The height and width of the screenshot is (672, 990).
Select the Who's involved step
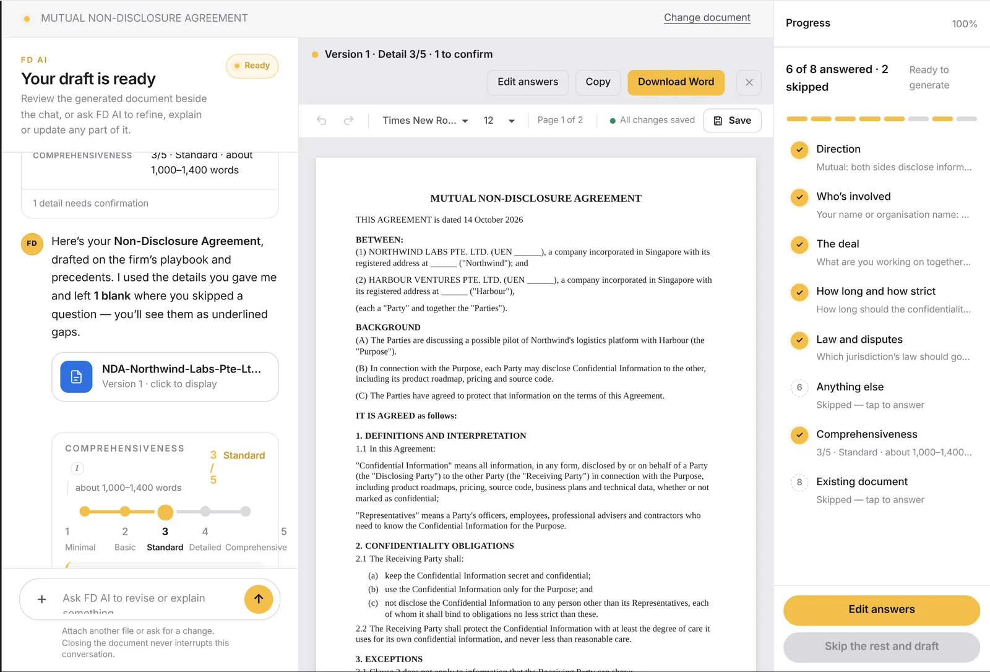[x=882, y=205]
